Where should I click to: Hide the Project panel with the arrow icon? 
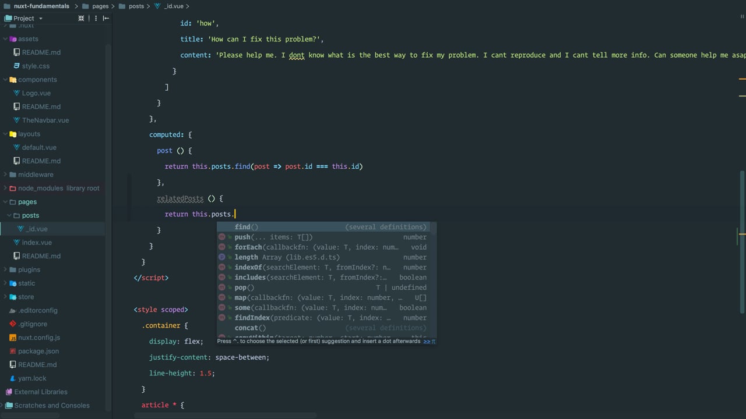(105, 18)
